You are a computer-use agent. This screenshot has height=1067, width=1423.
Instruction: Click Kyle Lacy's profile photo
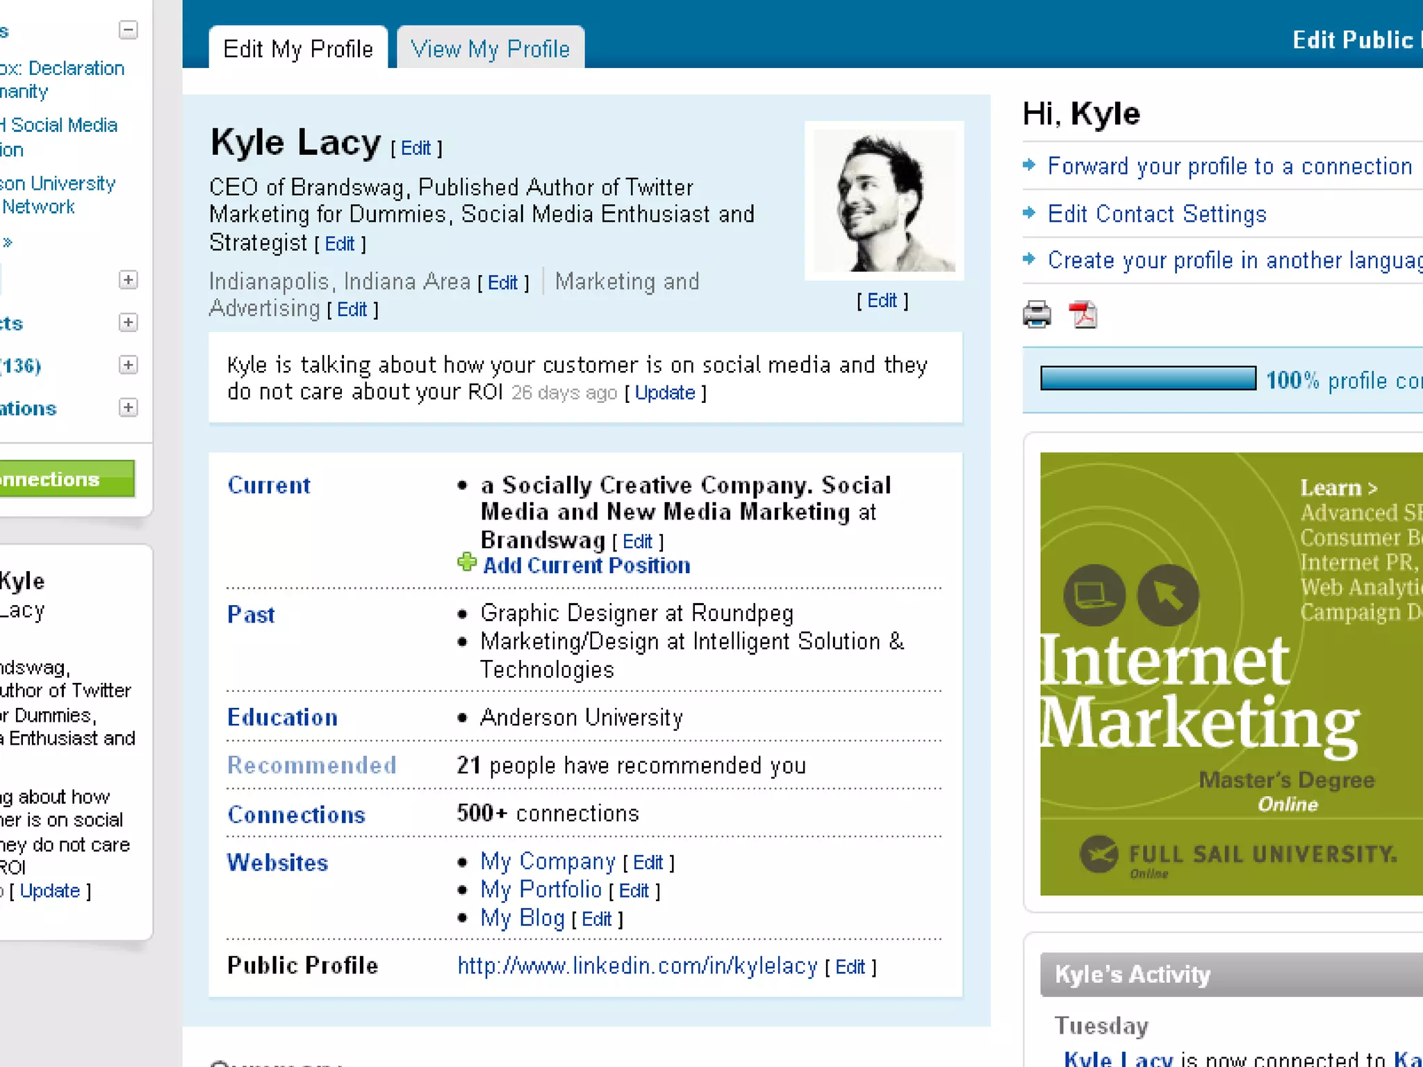coord(884,201)
